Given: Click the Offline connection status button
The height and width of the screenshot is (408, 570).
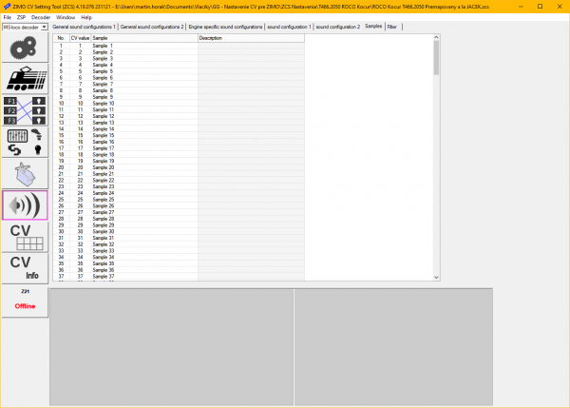Looking at the screenshot, I should tap(25, 301).
